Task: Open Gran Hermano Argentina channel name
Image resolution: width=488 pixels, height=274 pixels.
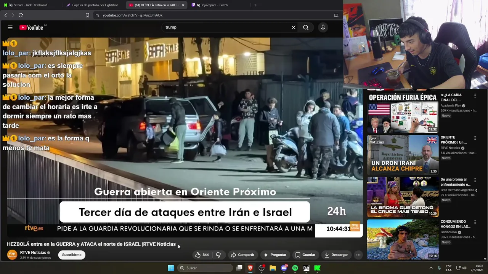Action: click(x=457, y=190)
